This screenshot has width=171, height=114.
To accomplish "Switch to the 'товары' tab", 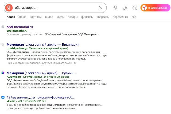I will coord(73,17).
